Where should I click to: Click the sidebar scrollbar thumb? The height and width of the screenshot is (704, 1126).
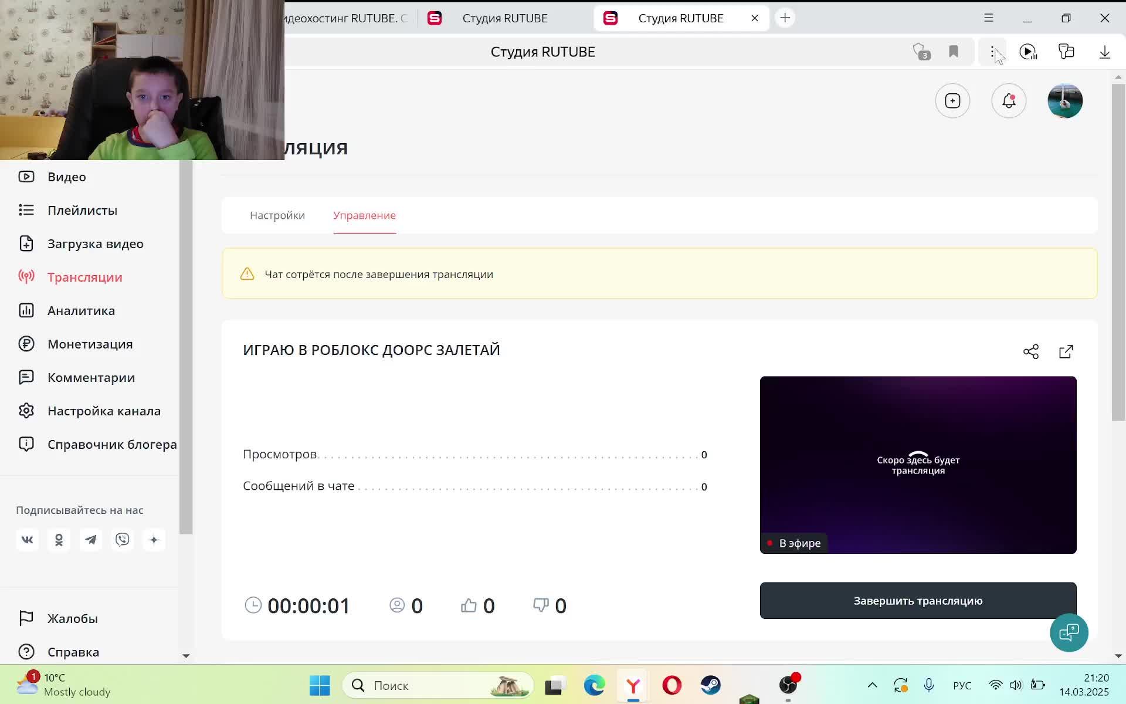click(x=186, y=346)
